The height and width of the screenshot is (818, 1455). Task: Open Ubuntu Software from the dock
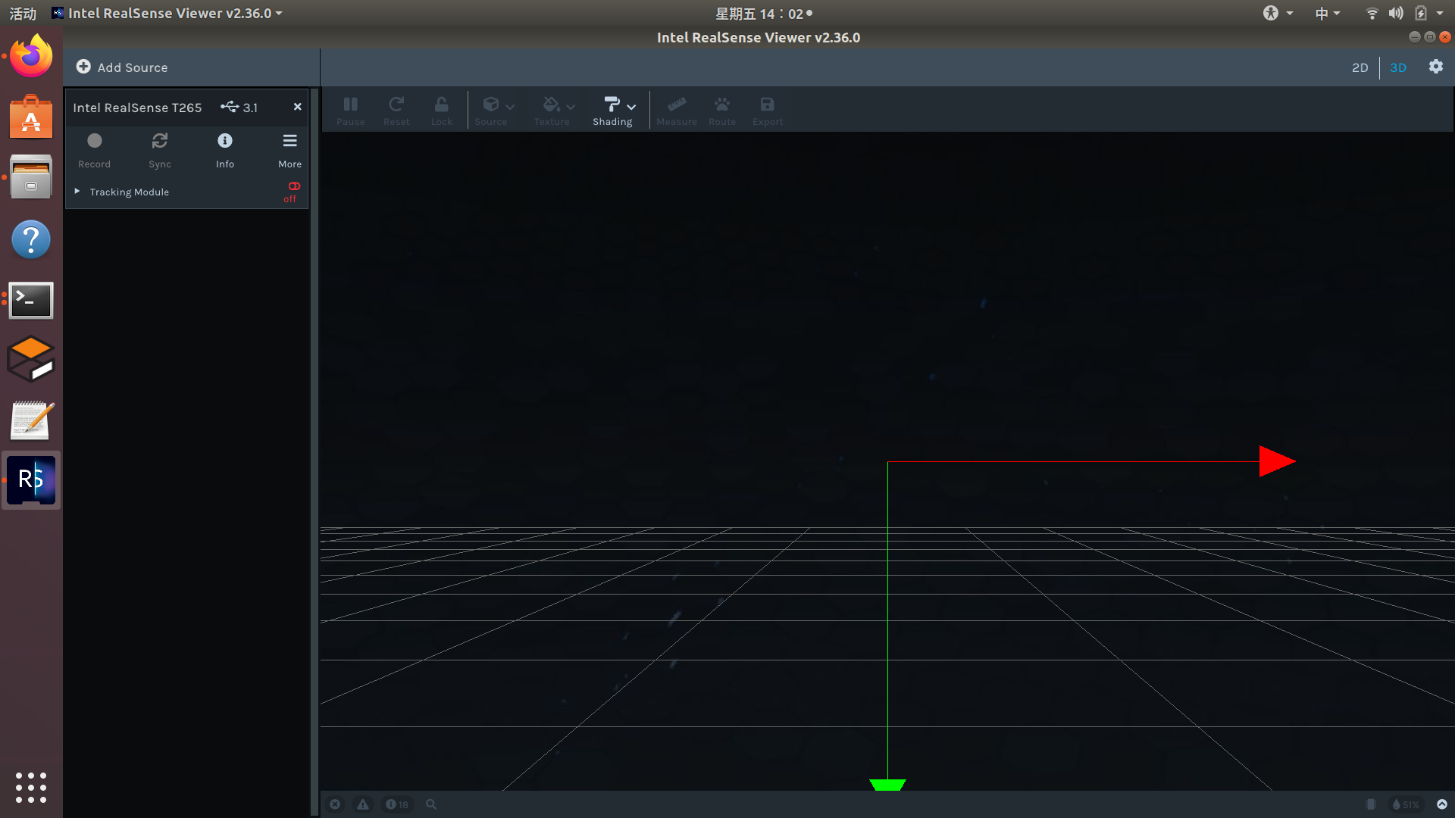click(x=31, y=117)
